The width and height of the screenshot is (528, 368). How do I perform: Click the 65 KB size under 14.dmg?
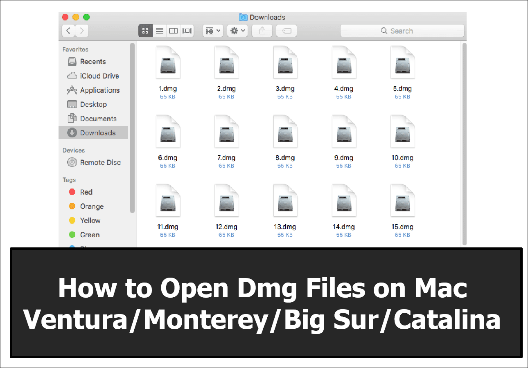point(344,235)
